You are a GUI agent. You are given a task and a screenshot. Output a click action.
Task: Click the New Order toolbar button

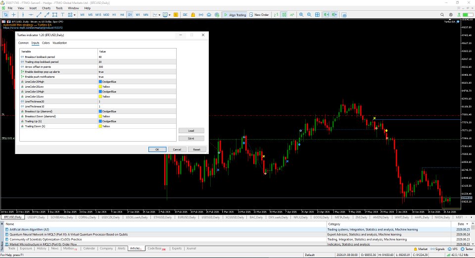(x=259, y=14)
